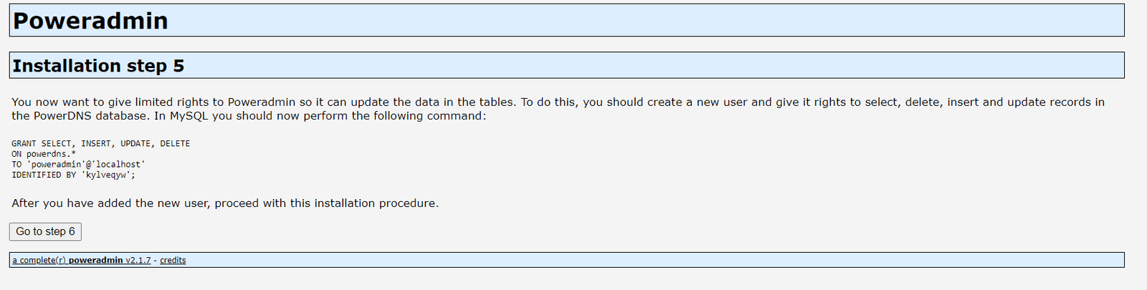Viewport: 1147px width, 290px height.
Task: Click the Installation step 5 heading
Action: click(x=98, y=66)
